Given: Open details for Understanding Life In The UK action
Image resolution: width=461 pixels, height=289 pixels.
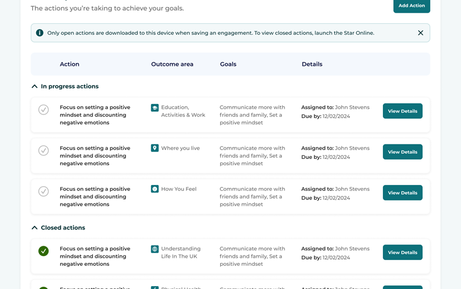Looking at the screenshot, I should coord(402,253).
